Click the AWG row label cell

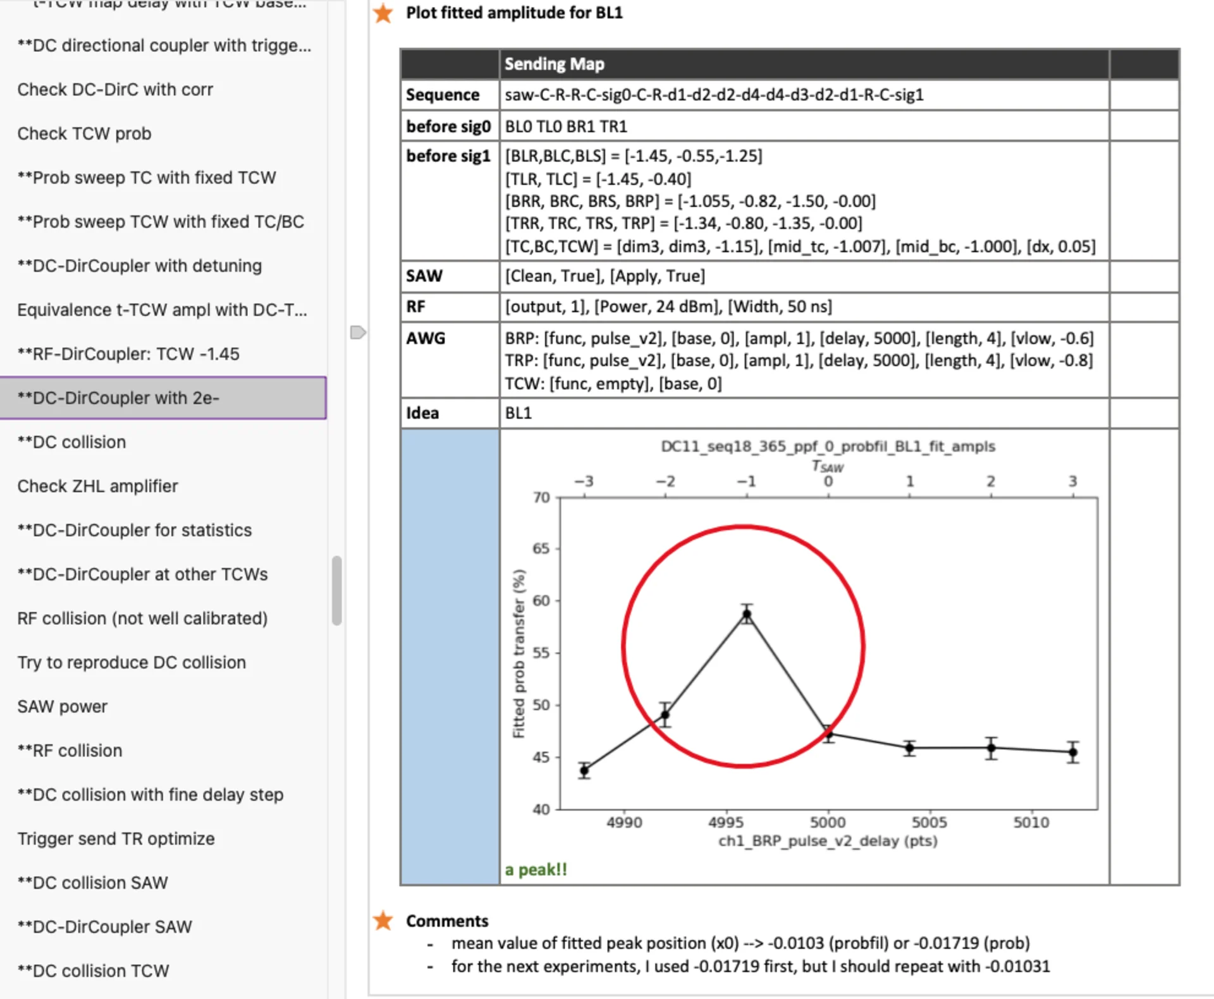[x=450, y=361]
